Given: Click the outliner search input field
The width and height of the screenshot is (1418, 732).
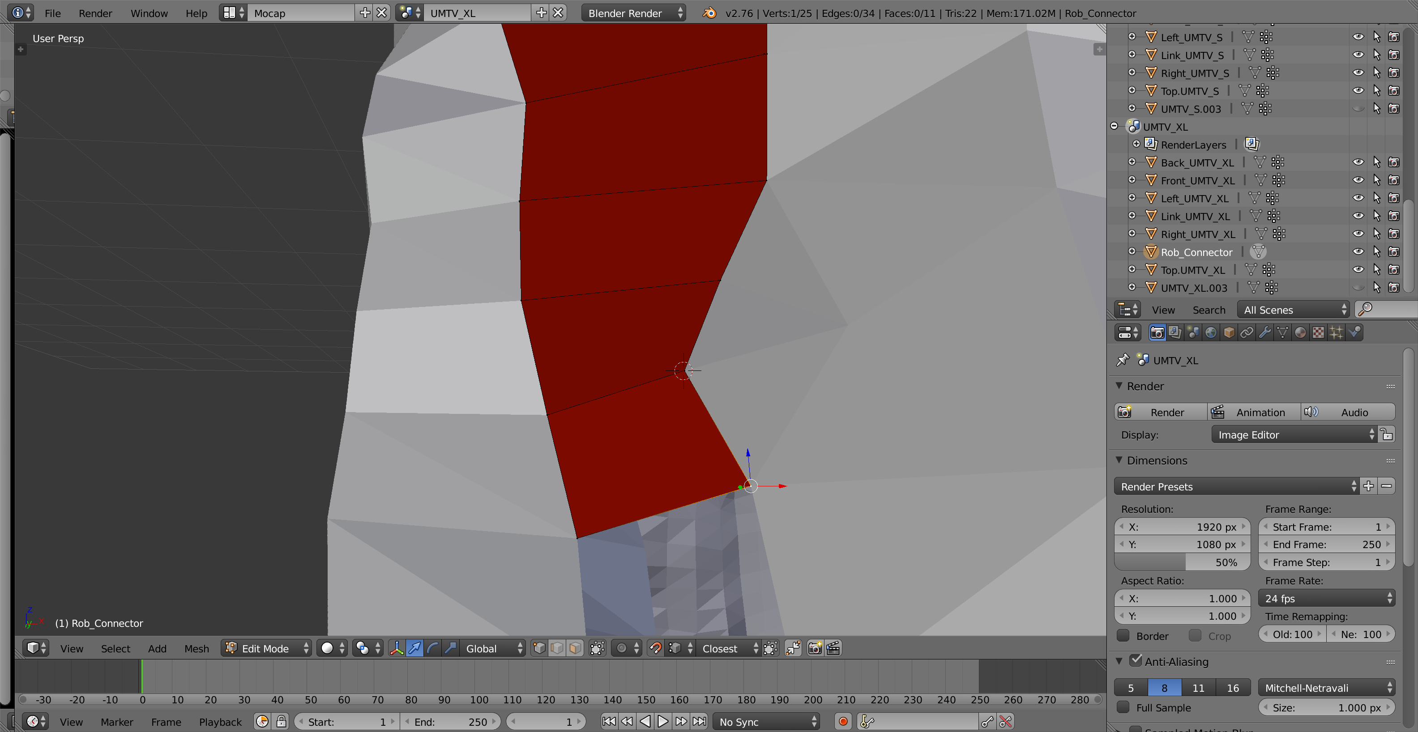Looking at the screenshot, I should tap(1387, 310).
